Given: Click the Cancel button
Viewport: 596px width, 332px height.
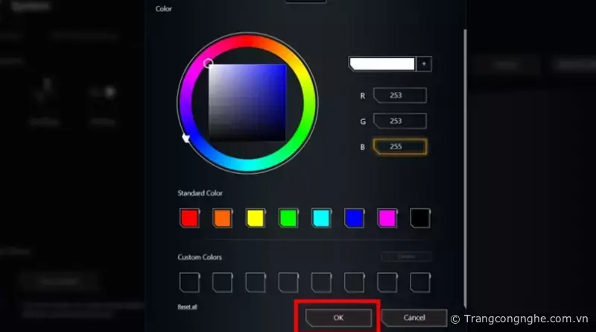Looking at the screenshot, I should pos(414,318).
